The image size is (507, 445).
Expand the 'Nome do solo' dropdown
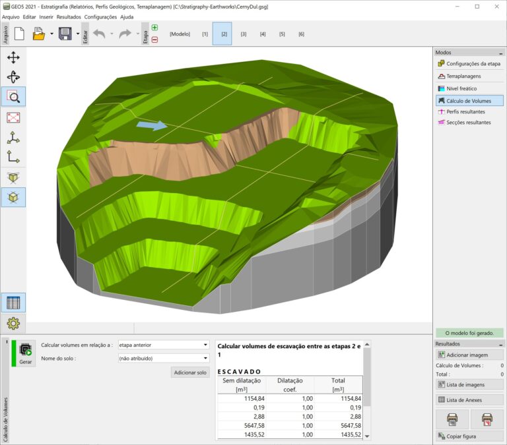click(x=162, y=359)
